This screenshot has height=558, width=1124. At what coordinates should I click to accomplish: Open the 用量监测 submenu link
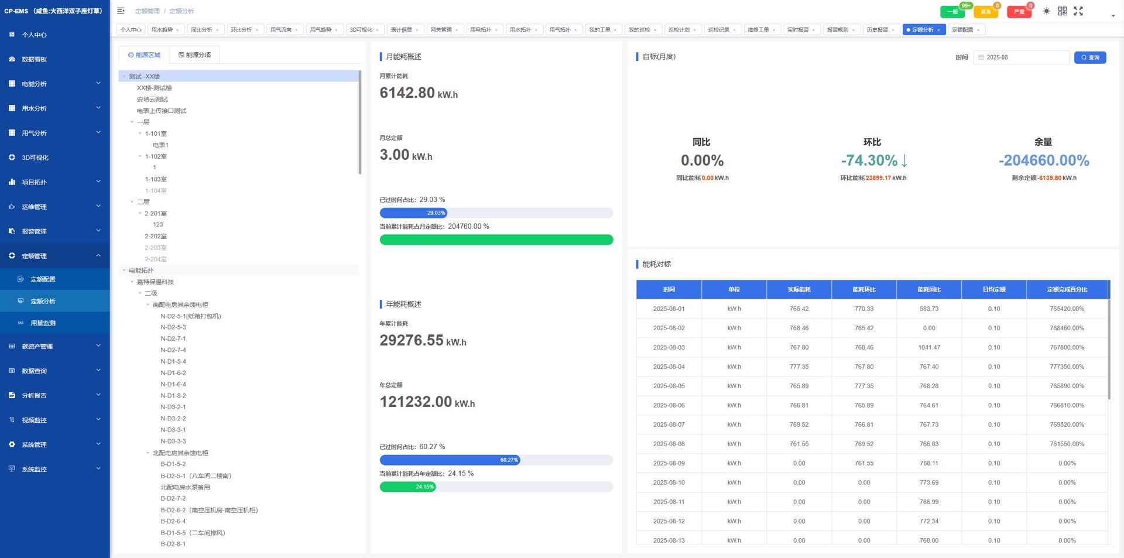[43, 323]
